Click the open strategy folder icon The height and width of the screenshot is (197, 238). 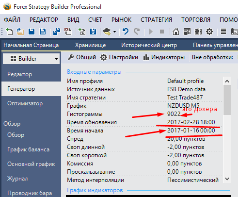click(20, 32)
